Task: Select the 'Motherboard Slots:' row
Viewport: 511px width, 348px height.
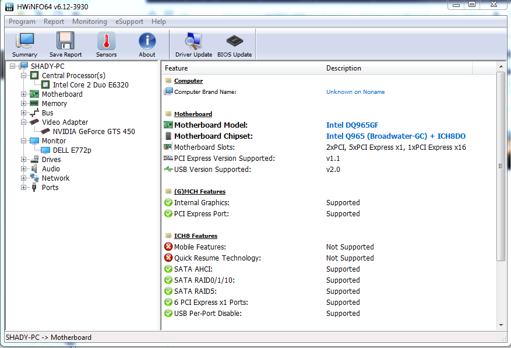Action: tap(329, 147)
